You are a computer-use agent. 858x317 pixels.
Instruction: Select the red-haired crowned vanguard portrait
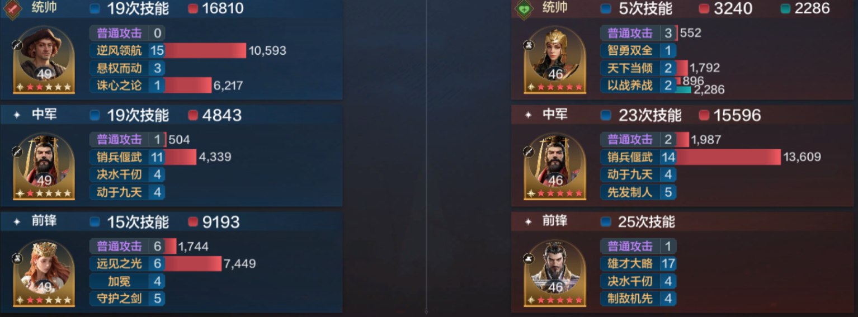pos(44,272)
